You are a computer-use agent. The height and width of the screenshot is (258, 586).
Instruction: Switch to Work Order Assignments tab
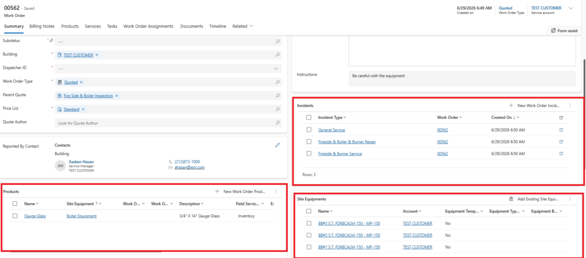point(148,26)
